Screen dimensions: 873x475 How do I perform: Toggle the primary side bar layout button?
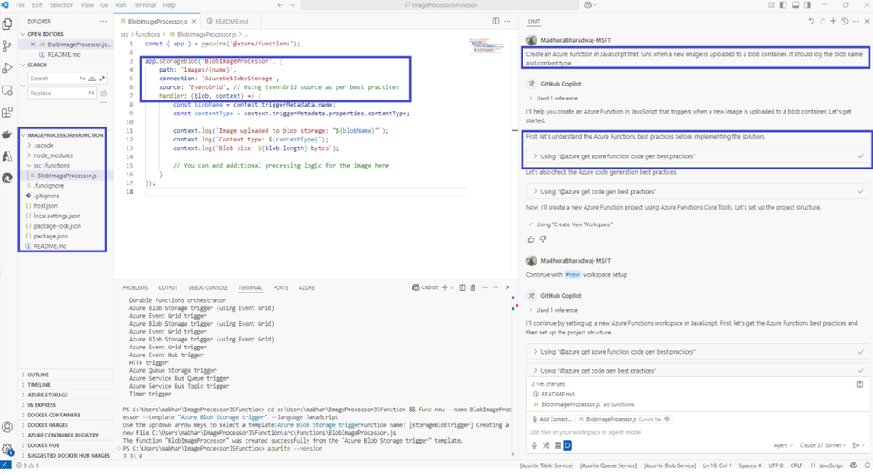[783, 5]
